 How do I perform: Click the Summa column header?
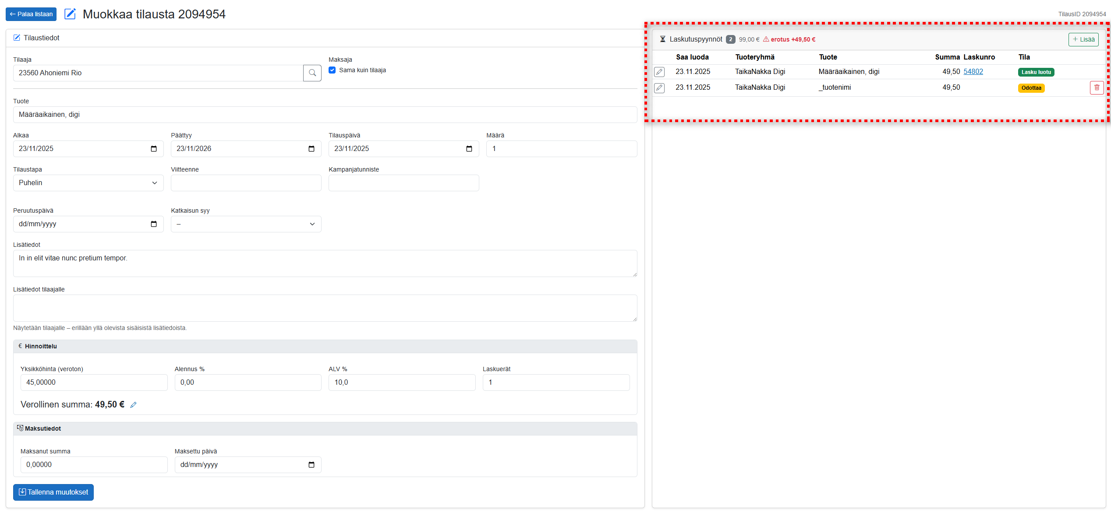pyautogui.click(x=947, y=57)
